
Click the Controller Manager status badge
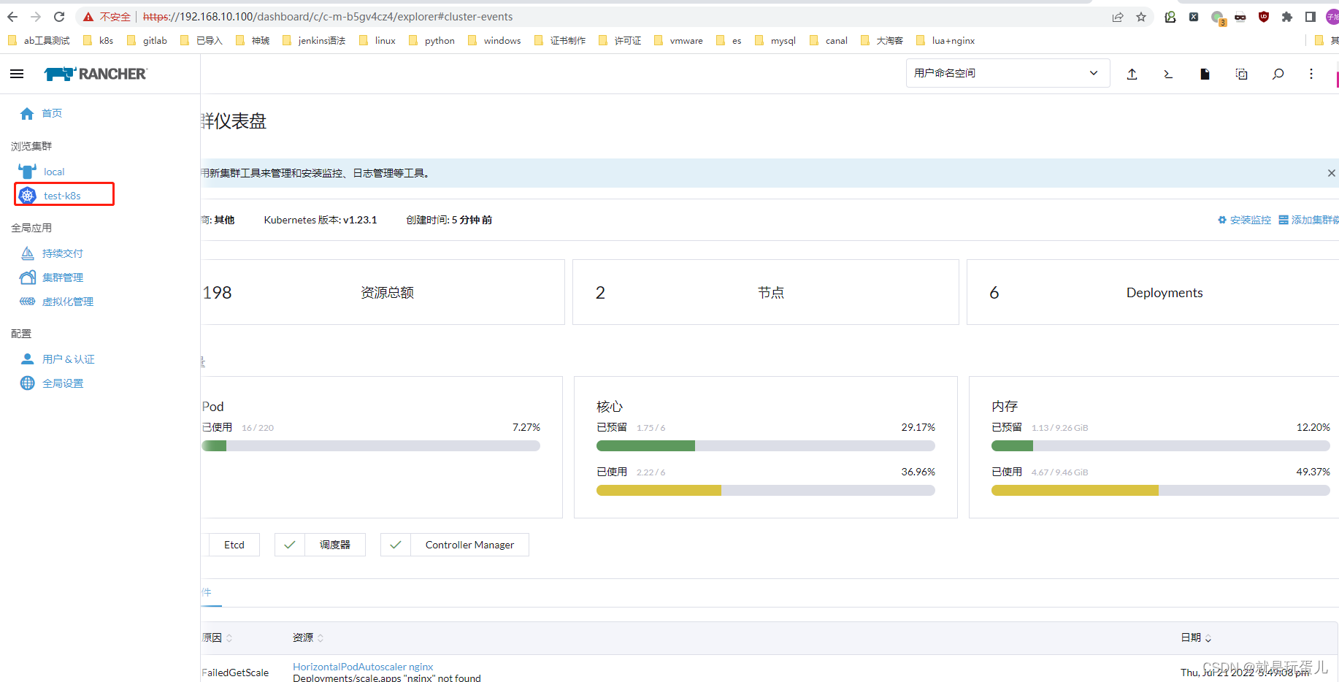click(x=454, y=545)
